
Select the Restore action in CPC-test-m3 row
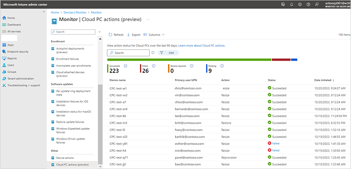pyautogui.click(x=226, y=123)
